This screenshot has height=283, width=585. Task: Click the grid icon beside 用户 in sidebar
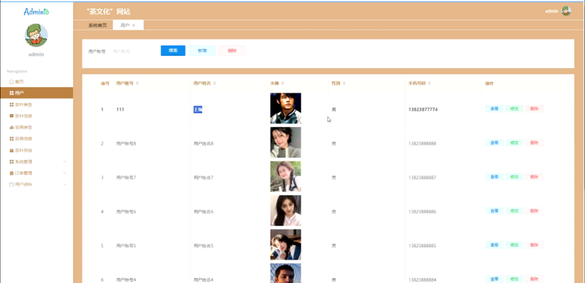click(11, 93)
